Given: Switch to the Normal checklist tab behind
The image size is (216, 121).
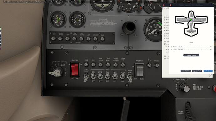Looking at the screenshot, I should (166, 8).
